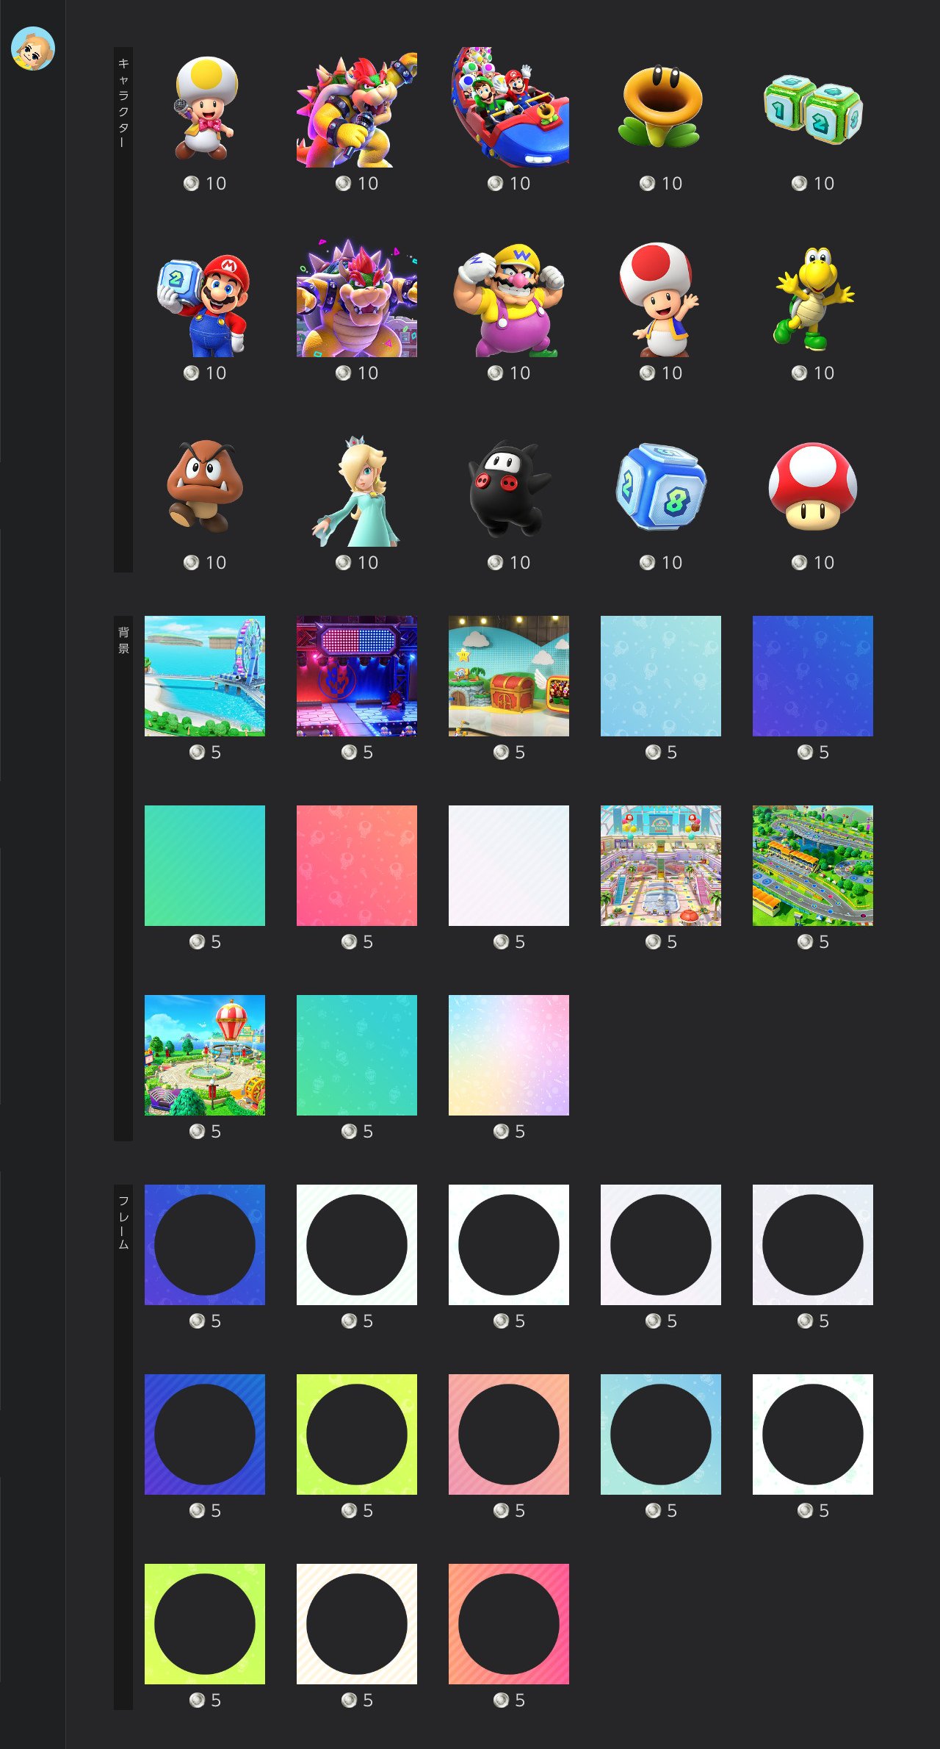This screenshot has height=1749, width=940.
Task: Click the 5 price under the rainbow gradient background
Action: (520, 1132)
